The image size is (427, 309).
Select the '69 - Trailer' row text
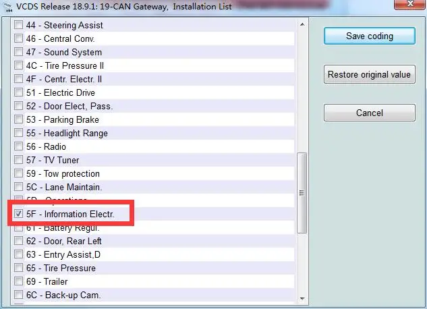(x=47, y=281)
